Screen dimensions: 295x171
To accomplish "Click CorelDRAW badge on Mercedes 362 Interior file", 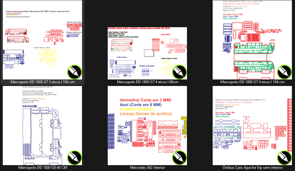I will [x=179, y=158].
